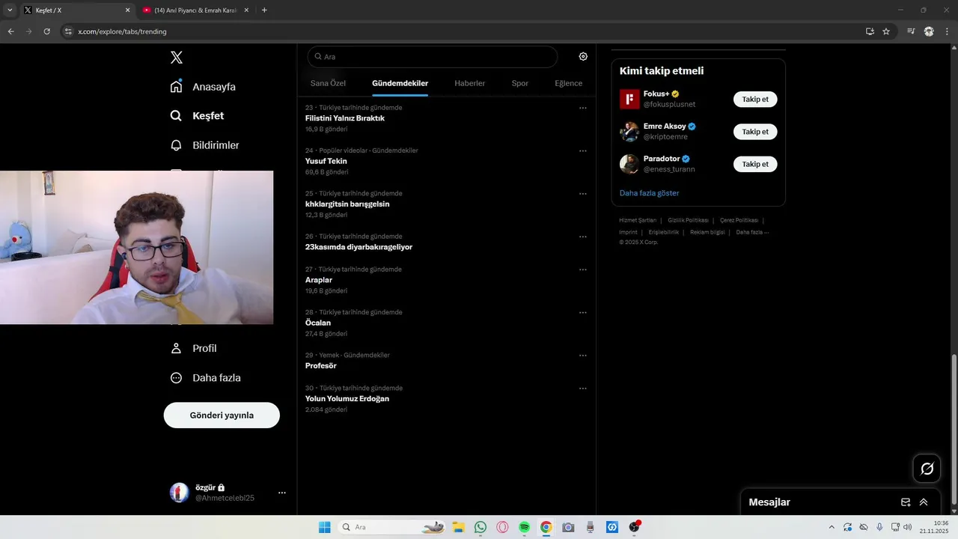Open Windows Start menu
The width and height of the screenshot is (958, 539).
(325, 527)
